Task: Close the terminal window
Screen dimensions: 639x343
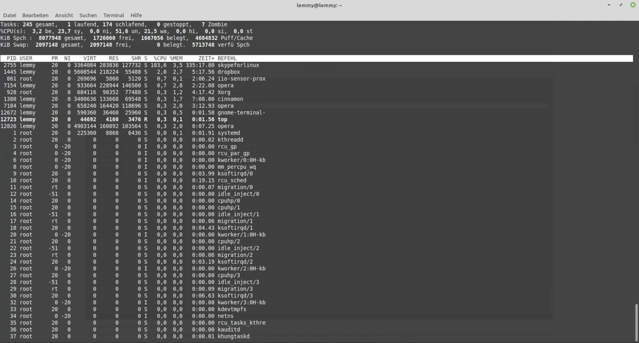Action: click(633, 5)
